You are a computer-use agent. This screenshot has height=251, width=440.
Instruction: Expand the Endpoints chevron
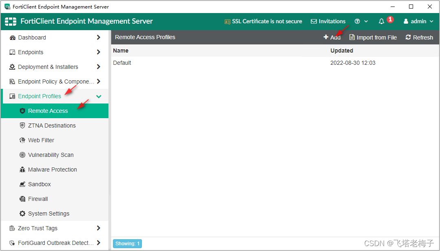click(99, 52)
